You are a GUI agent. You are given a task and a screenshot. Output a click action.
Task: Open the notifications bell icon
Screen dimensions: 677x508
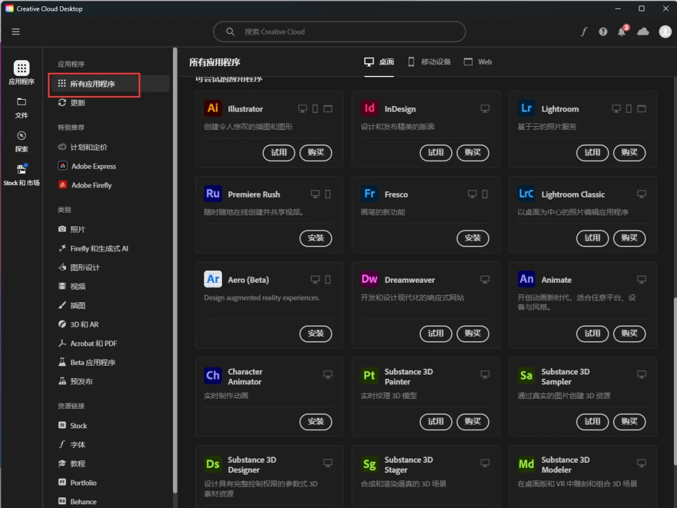tap(622, 31)
